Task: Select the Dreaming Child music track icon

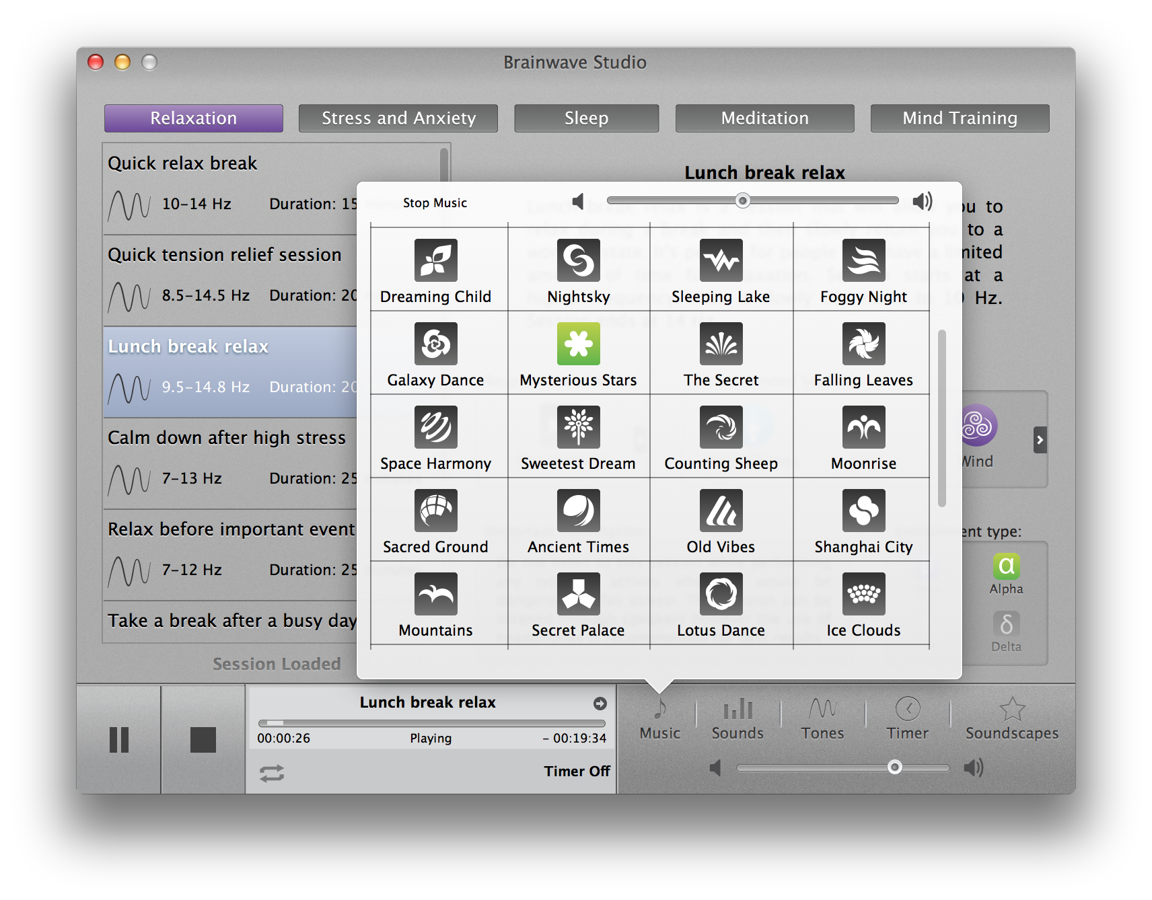Action: point(435,260)
